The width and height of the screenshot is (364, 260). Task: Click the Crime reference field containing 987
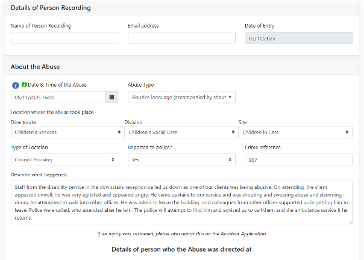tap(298, 159)
